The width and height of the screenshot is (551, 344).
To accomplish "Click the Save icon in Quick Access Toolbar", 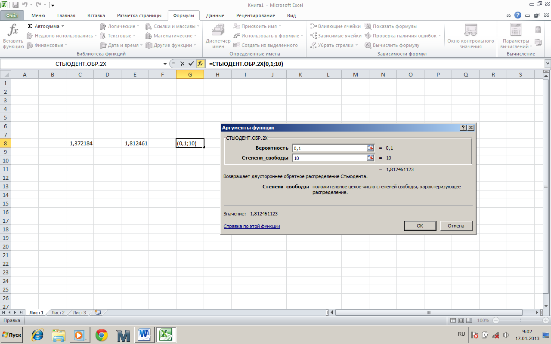I will click(15, 5).
